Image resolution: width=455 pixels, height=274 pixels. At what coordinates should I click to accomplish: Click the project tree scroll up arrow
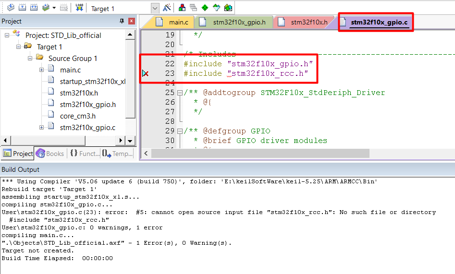[x=130, y=35]
